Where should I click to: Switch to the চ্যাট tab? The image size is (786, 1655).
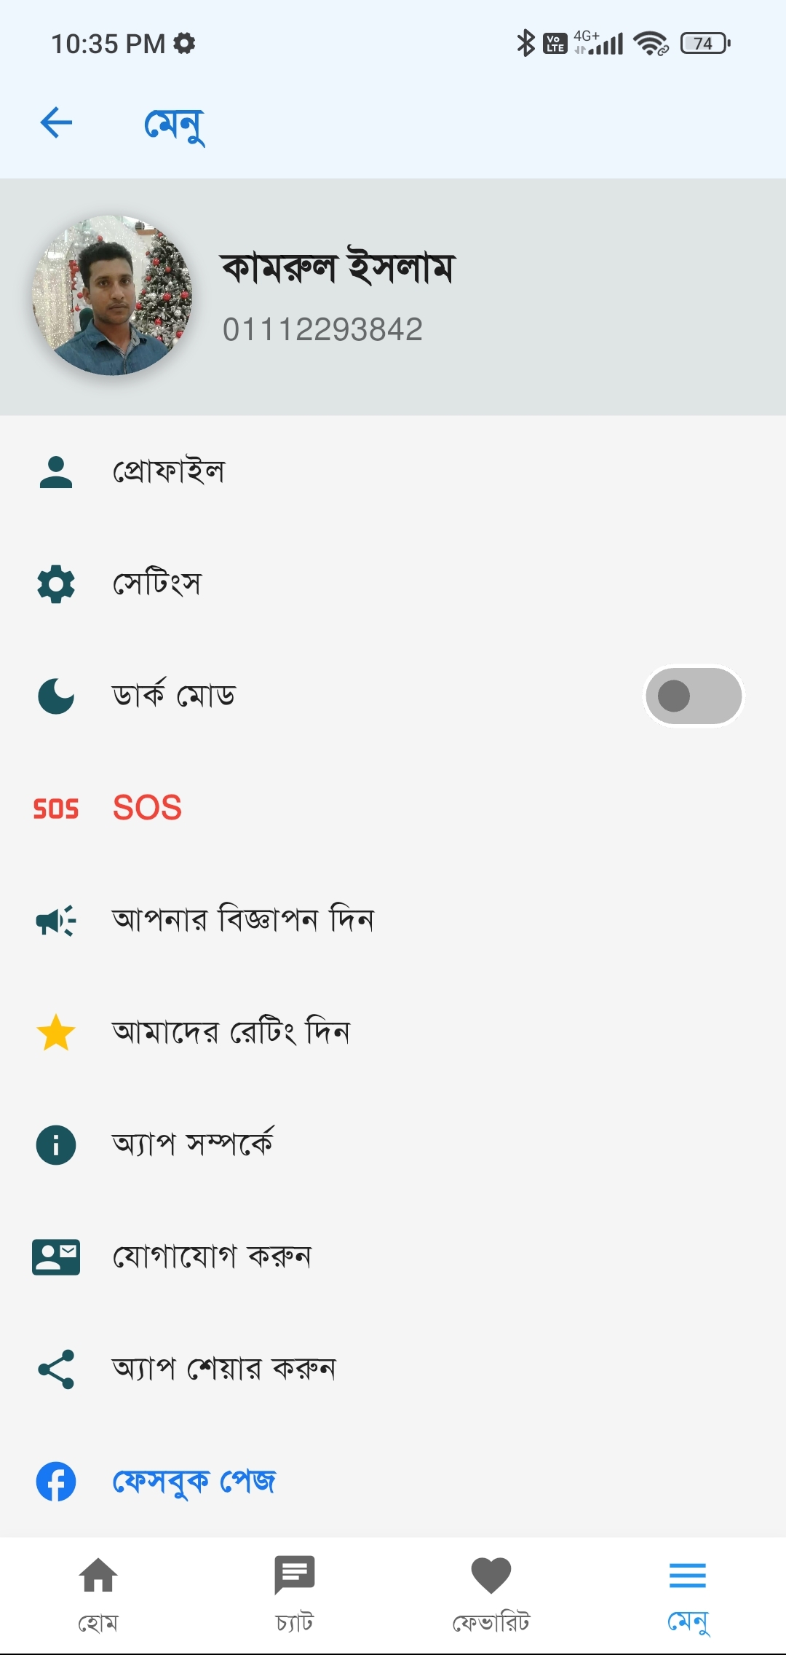[295, 1592]
